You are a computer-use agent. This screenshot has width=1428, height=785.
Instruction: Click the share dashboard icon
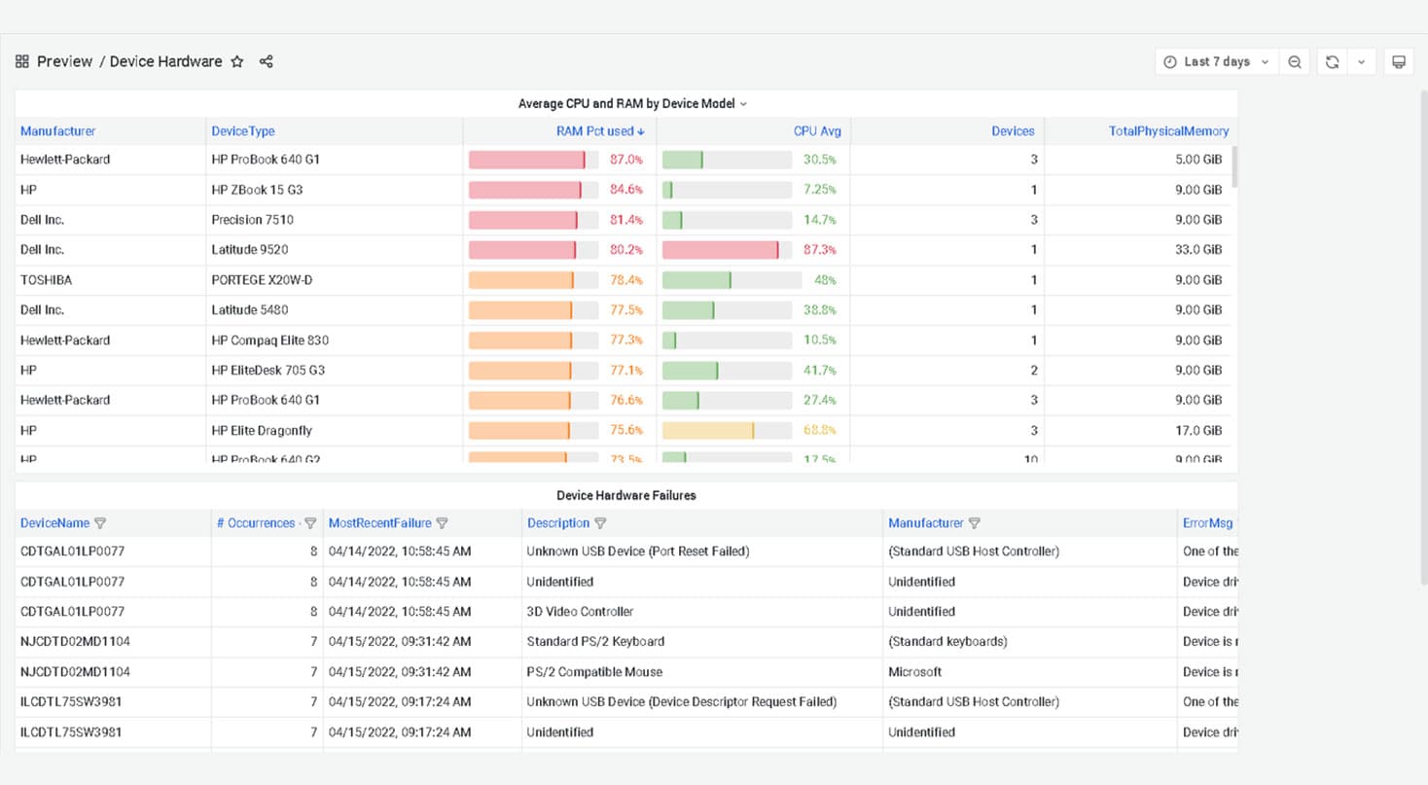tap(267, 61)
